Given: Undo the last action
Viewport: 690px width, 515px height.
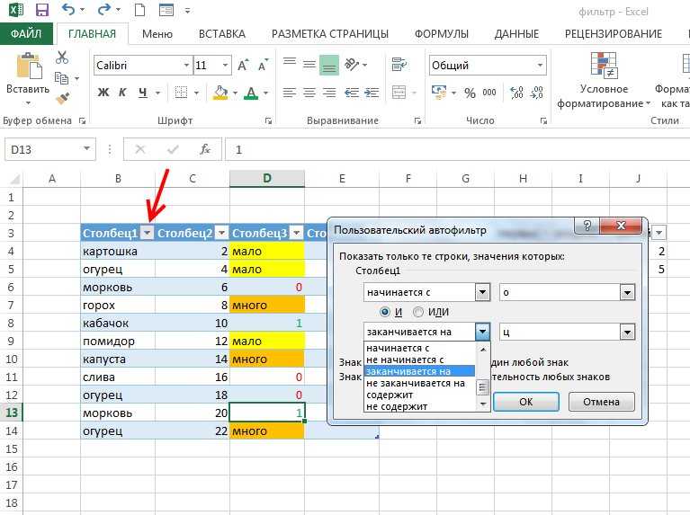Looking at the screenshot, I should [x=68, y=9].
